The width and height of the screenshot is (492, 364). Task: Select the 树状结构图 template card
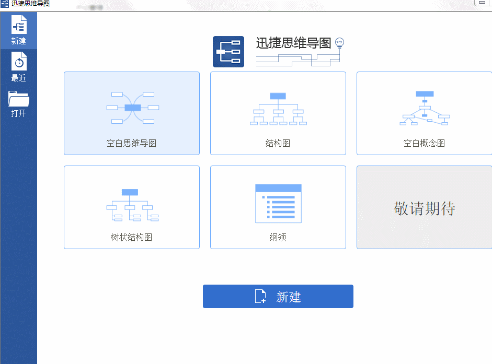pyautogui.click(x=131, y=207)
